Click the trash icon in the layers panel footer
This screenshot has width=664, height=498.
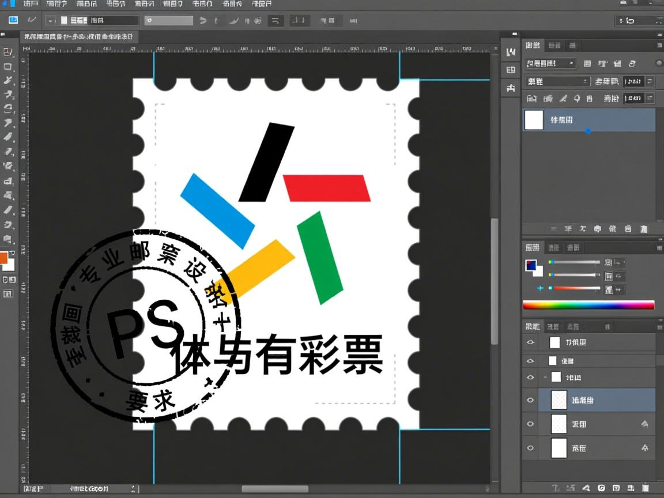(646, 488)
